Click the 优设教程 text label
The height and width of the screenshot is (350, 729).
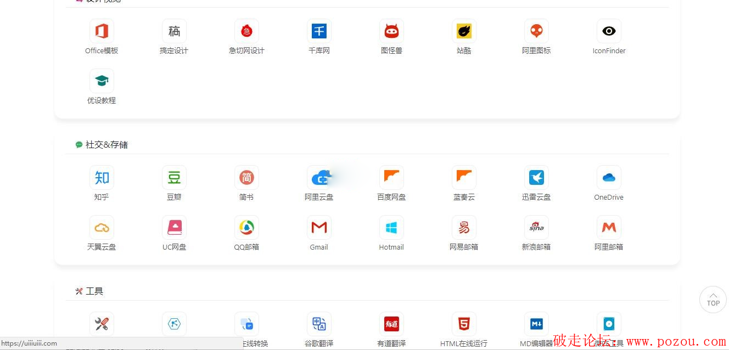pos(102,101)
